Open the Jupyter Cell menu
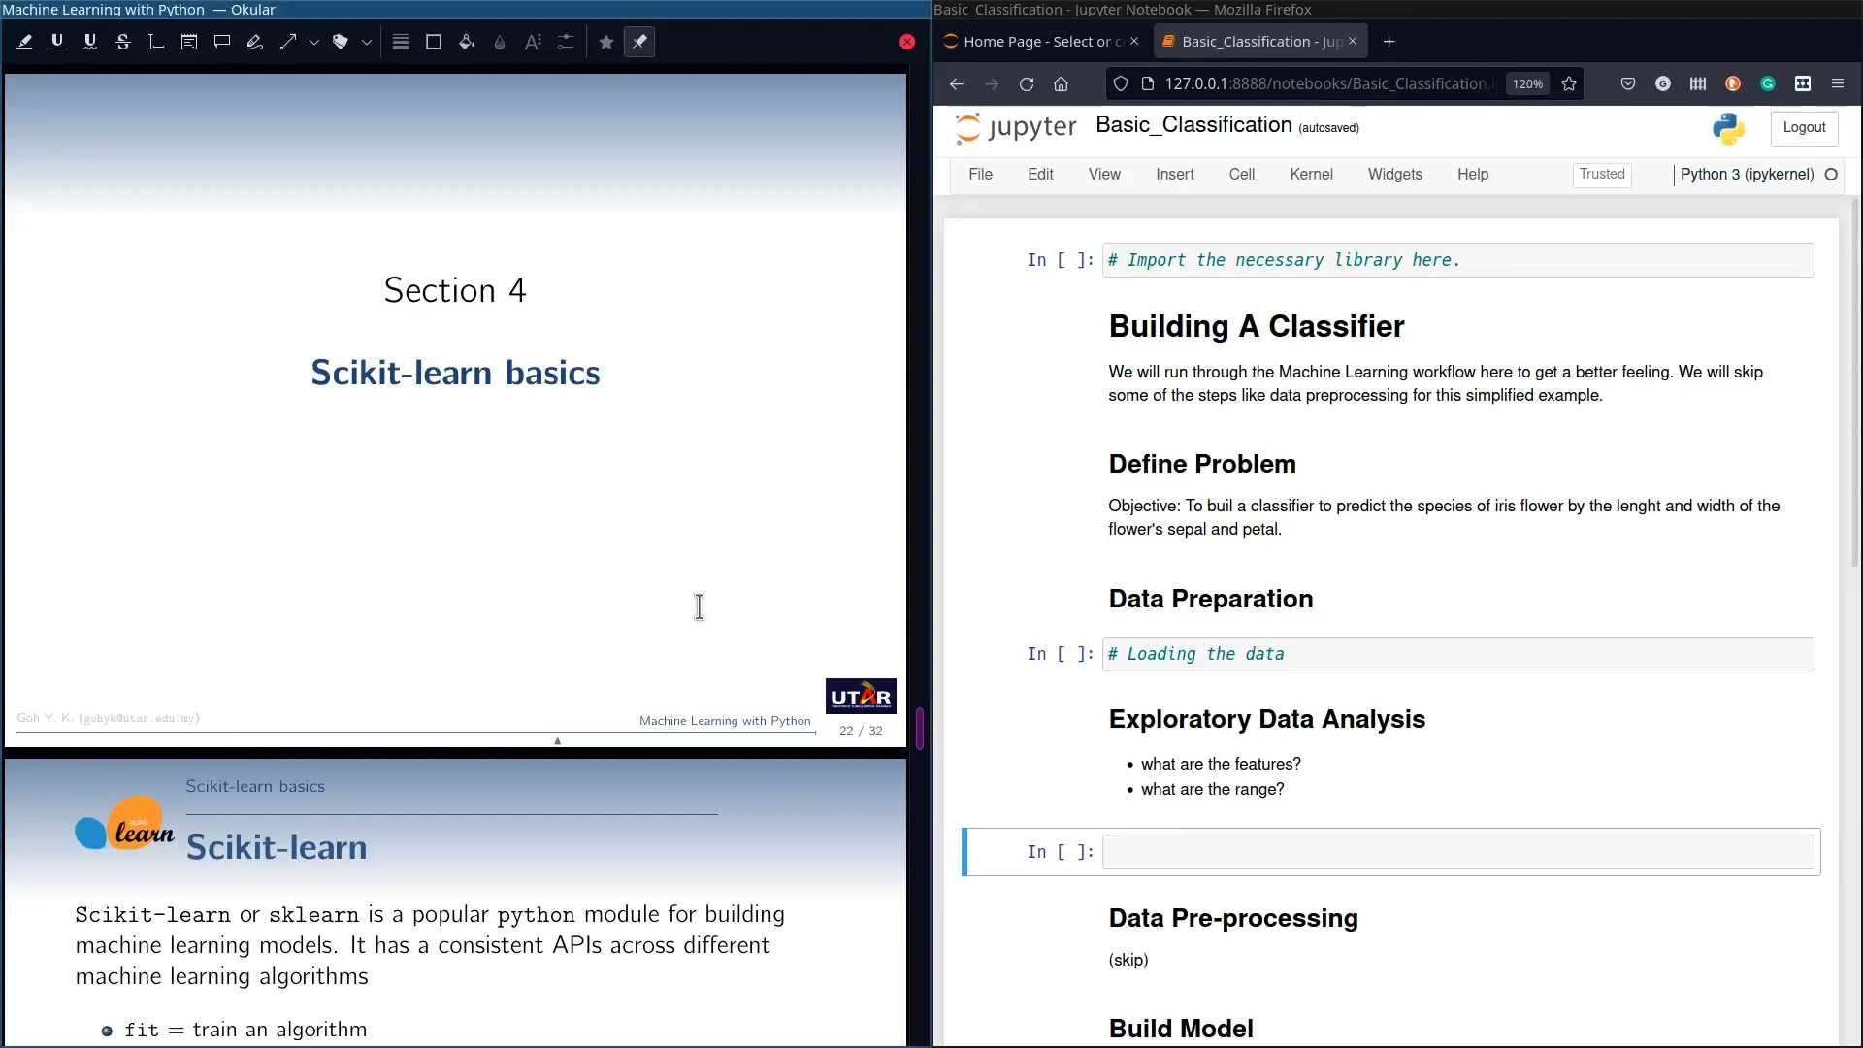The image size is (1863, 1048). click(1241, 175)
